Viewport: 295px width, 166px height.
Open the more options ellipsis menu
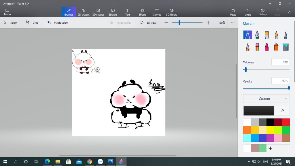click(x=233, y=23)
